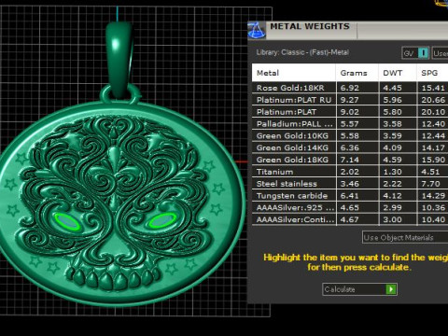Click grams value 2.02 for Titanium
Viewport: 448px width, 336px height.
point(350,172)
